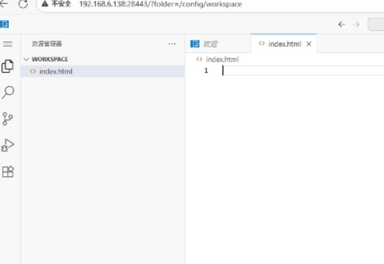Screen dimensions: 384x264
Task: Open the Source Control view
Action: tap(8, 118)
